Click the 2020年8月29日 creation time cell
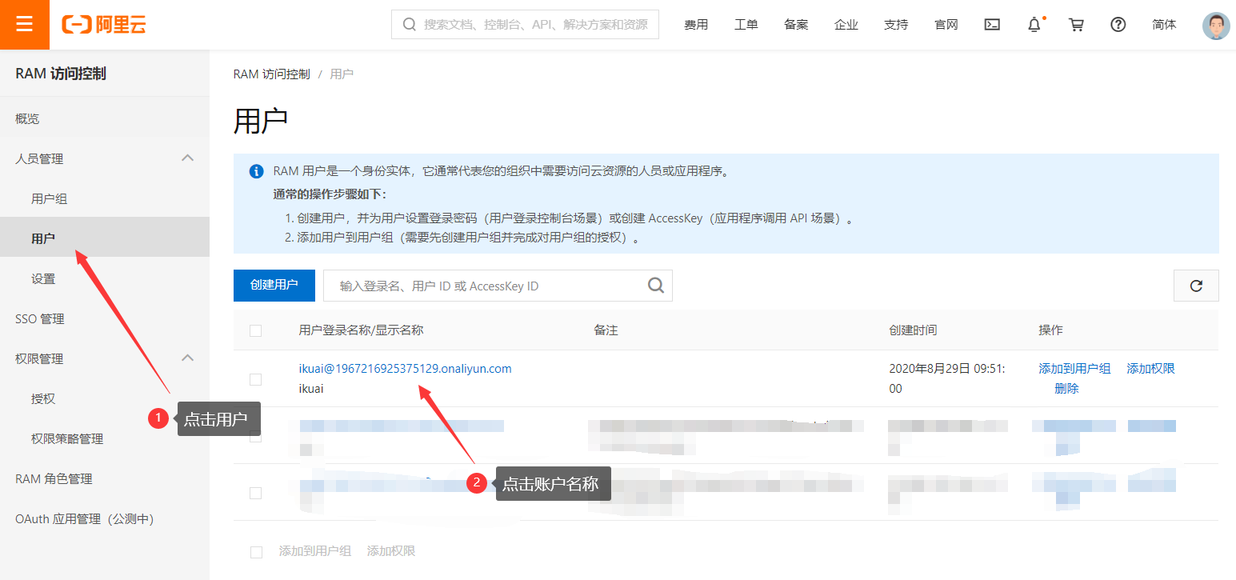Screen dimensions: 1236x580 (947, 378)
